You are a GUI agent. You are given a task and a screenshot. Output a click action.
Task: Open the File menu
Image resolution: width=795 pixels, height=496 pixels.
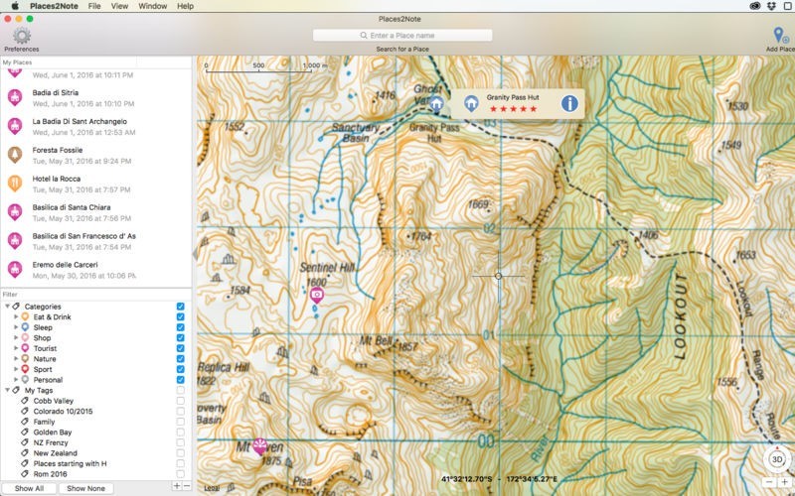[94, 6]
